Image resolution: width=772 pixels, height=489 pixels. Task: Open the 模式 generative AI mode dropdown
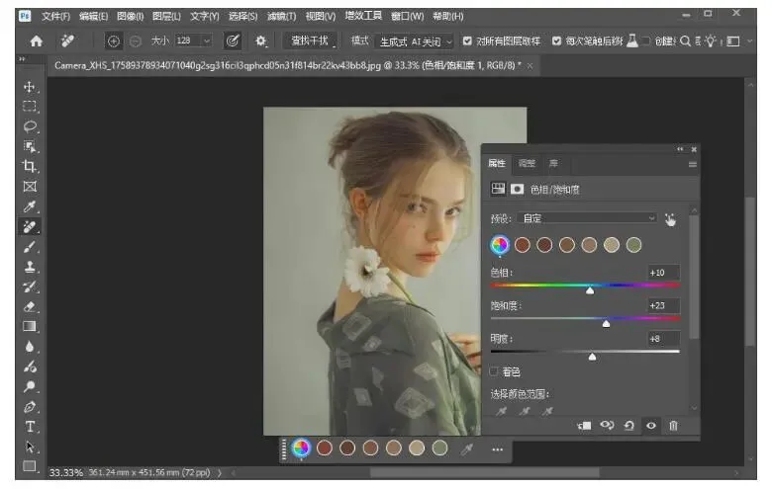click(x=414, y=41)
